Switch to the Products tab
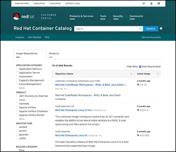The image size is (176, 152). click(x=54, y=53)
